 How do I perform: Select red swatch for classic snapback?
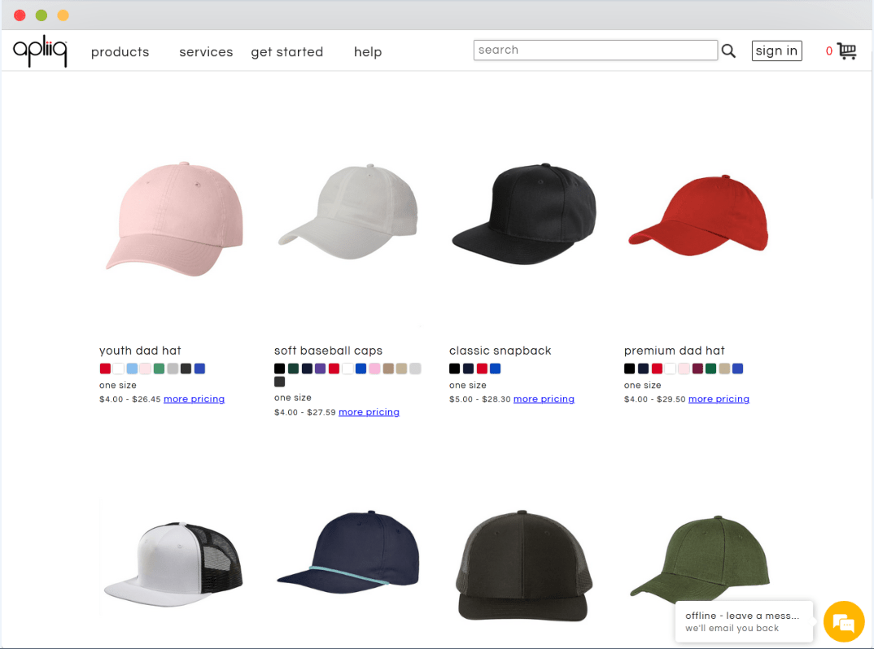(x=482, y=368)
